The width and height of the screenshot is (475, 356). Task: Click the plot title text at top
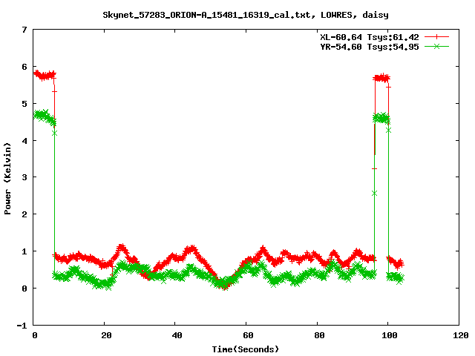tap(245, 14)
